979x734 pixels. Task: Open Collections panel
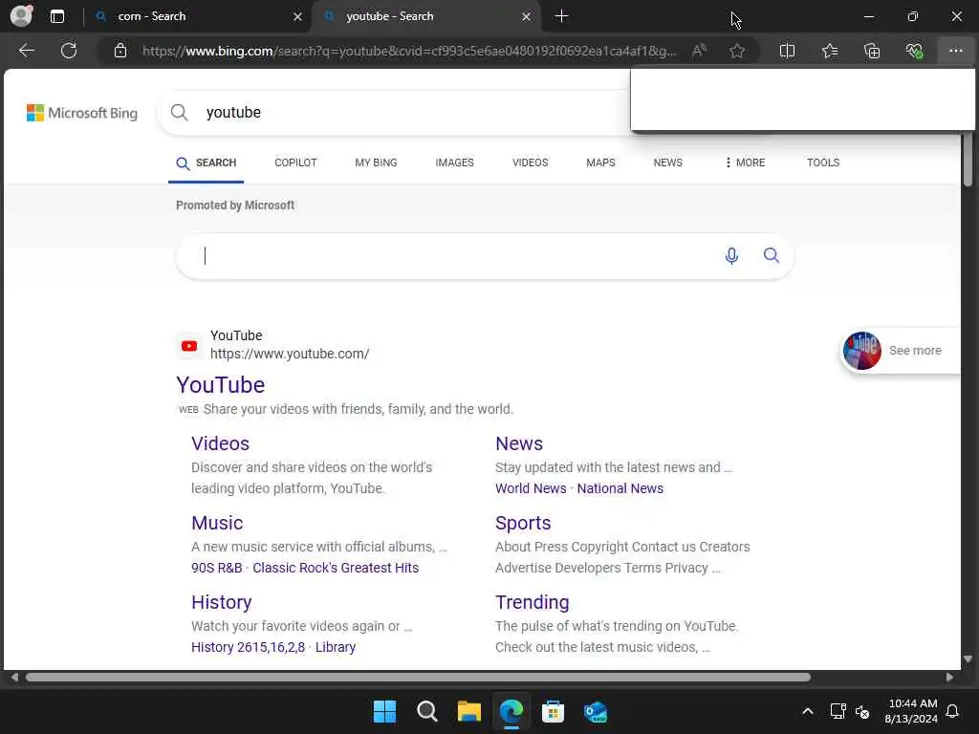(x=872, y=51)
